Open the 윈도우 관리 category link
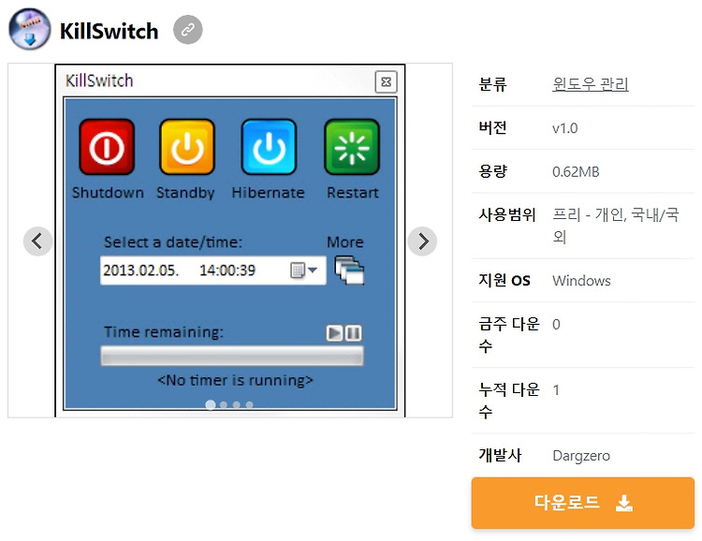The height and width of the screenshot is (541, 702). coord(590,84)
